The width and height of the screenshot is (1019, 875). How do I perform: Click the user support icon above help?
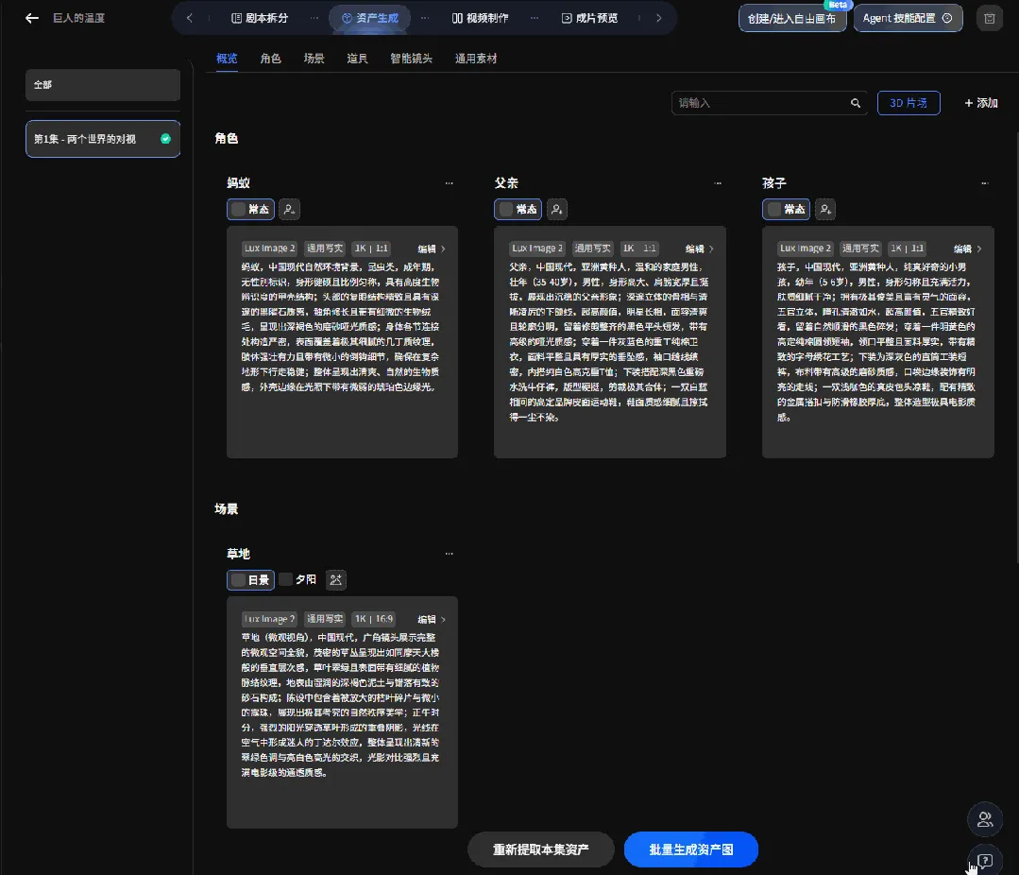985,819
